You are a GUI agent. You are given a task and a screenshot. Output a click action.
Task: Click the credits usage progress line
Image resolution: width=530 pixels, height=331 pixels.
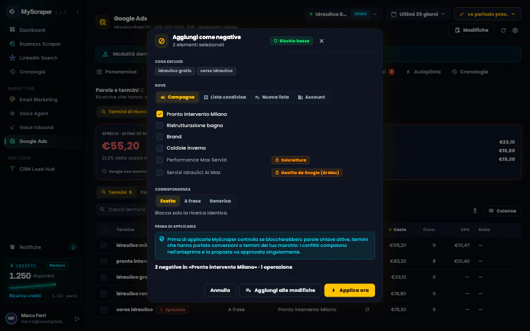(32, 286)
